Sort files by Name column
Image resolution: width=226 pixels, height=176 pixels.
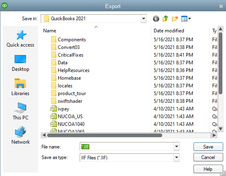point(50,31)
